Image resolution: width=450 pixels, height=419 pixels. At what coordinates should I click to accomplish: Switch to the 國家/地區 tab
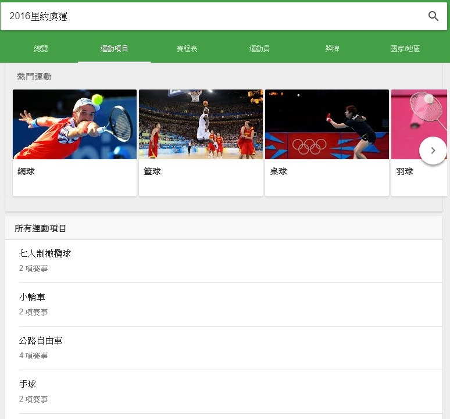[x=405, y=48]
